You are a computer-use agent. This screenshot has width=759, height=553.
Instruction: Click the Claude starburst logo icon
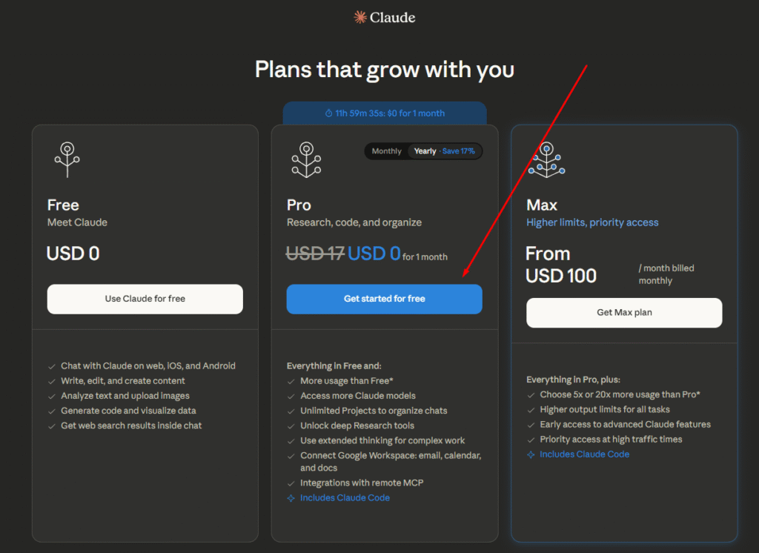point(360,17)
